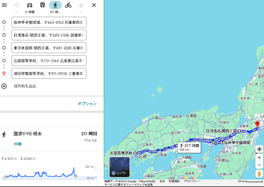Edit the 日清食品 関西工場 waypoint field
This screenshot has width=264, height=187.
(x=49, y=35)
